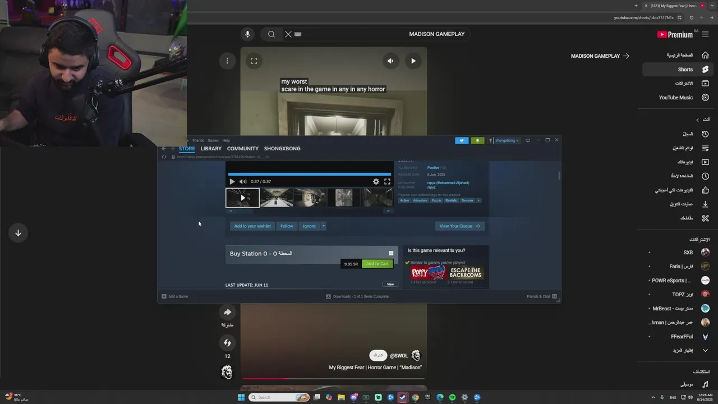Click the Steam trailer progress bar

310,175
